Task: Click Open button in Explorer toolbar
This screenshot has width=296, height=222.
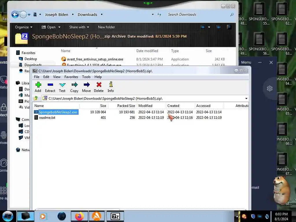Action: tap(49, 27)
